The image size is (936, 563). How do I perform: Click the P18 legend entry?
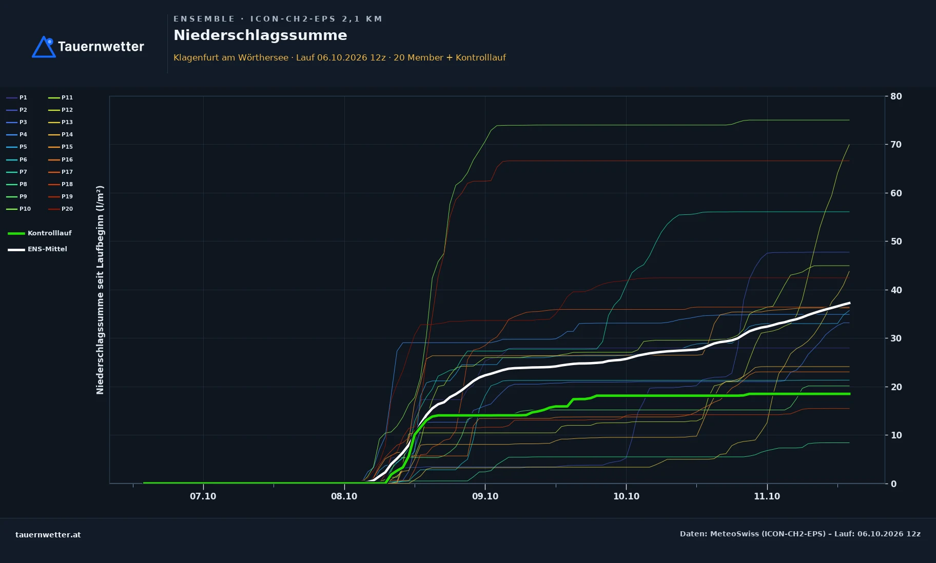pyautogui.click(x=61, y=185)
